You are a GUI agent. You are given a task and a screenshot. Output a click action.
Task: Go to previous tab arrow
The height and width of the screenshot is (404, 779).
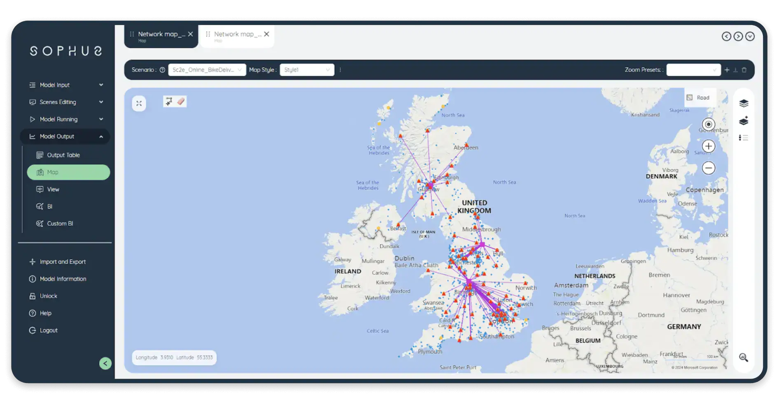pos(726,37)
